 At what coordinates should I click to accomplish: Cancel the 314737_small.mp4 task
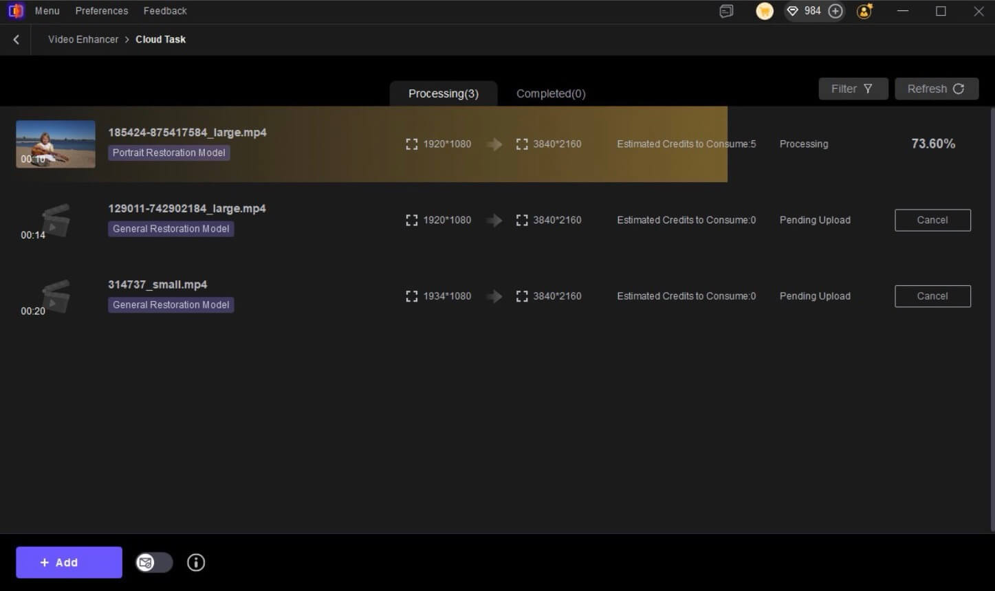[932, 296]
